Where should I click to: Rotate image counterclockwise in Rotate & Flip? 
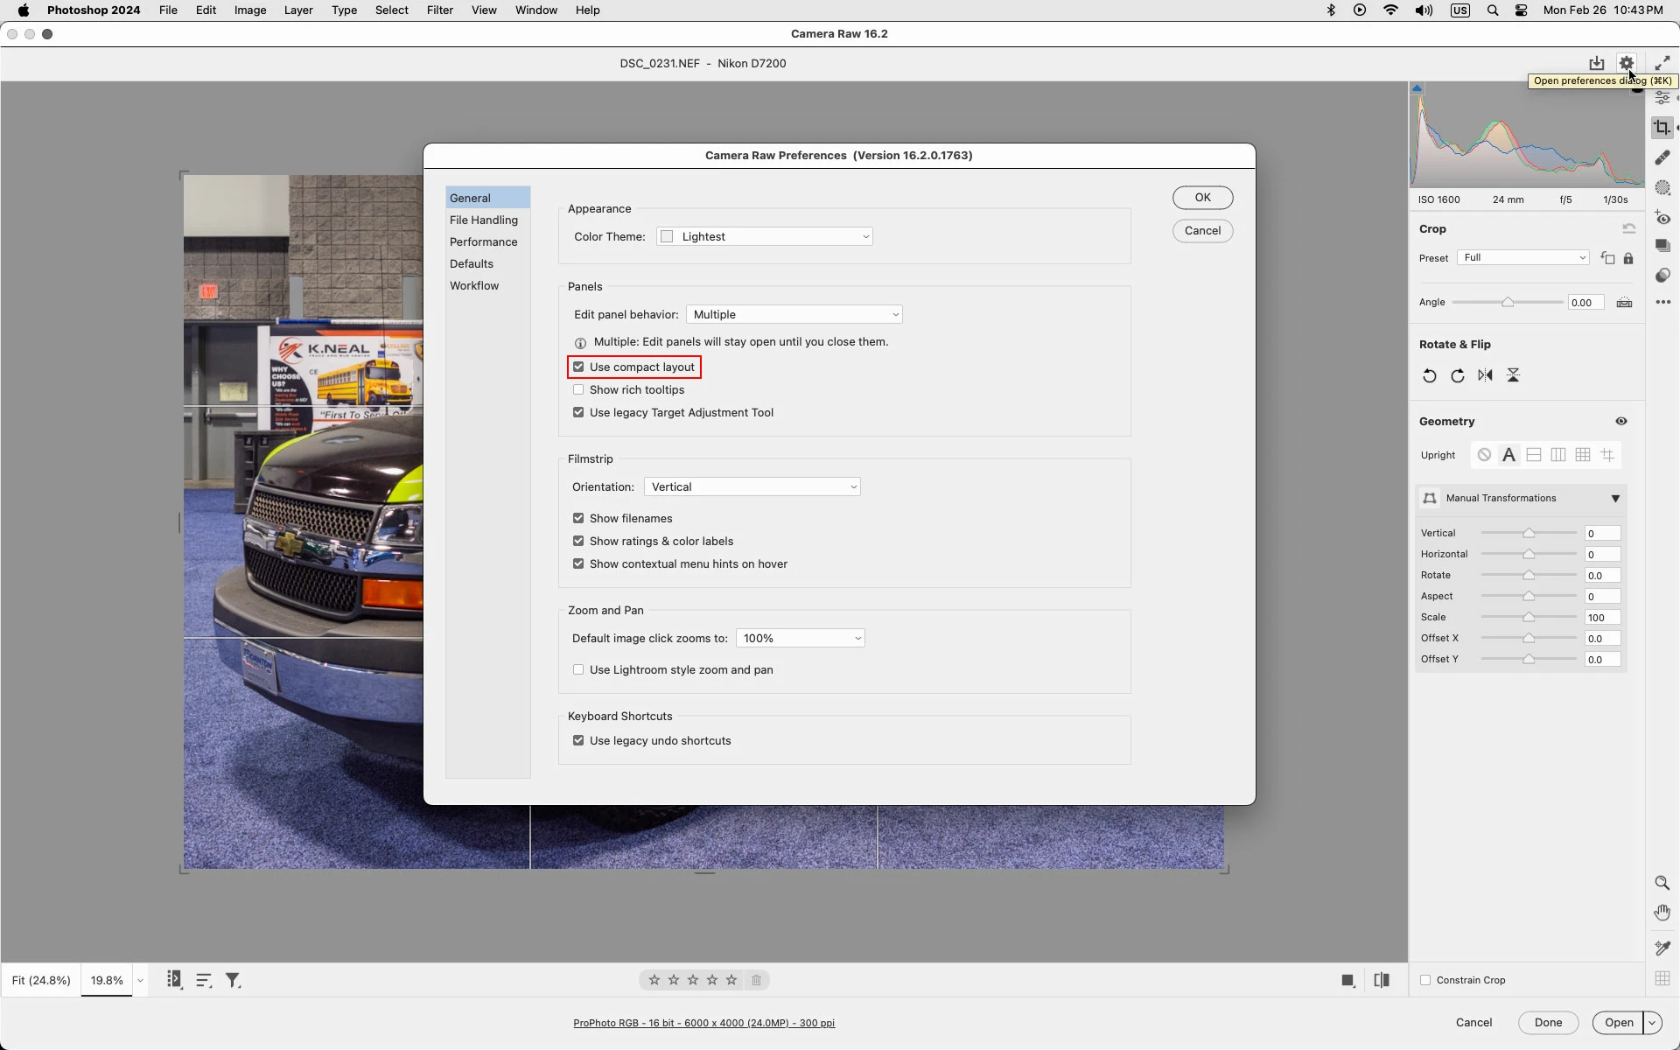(1429, 375)
